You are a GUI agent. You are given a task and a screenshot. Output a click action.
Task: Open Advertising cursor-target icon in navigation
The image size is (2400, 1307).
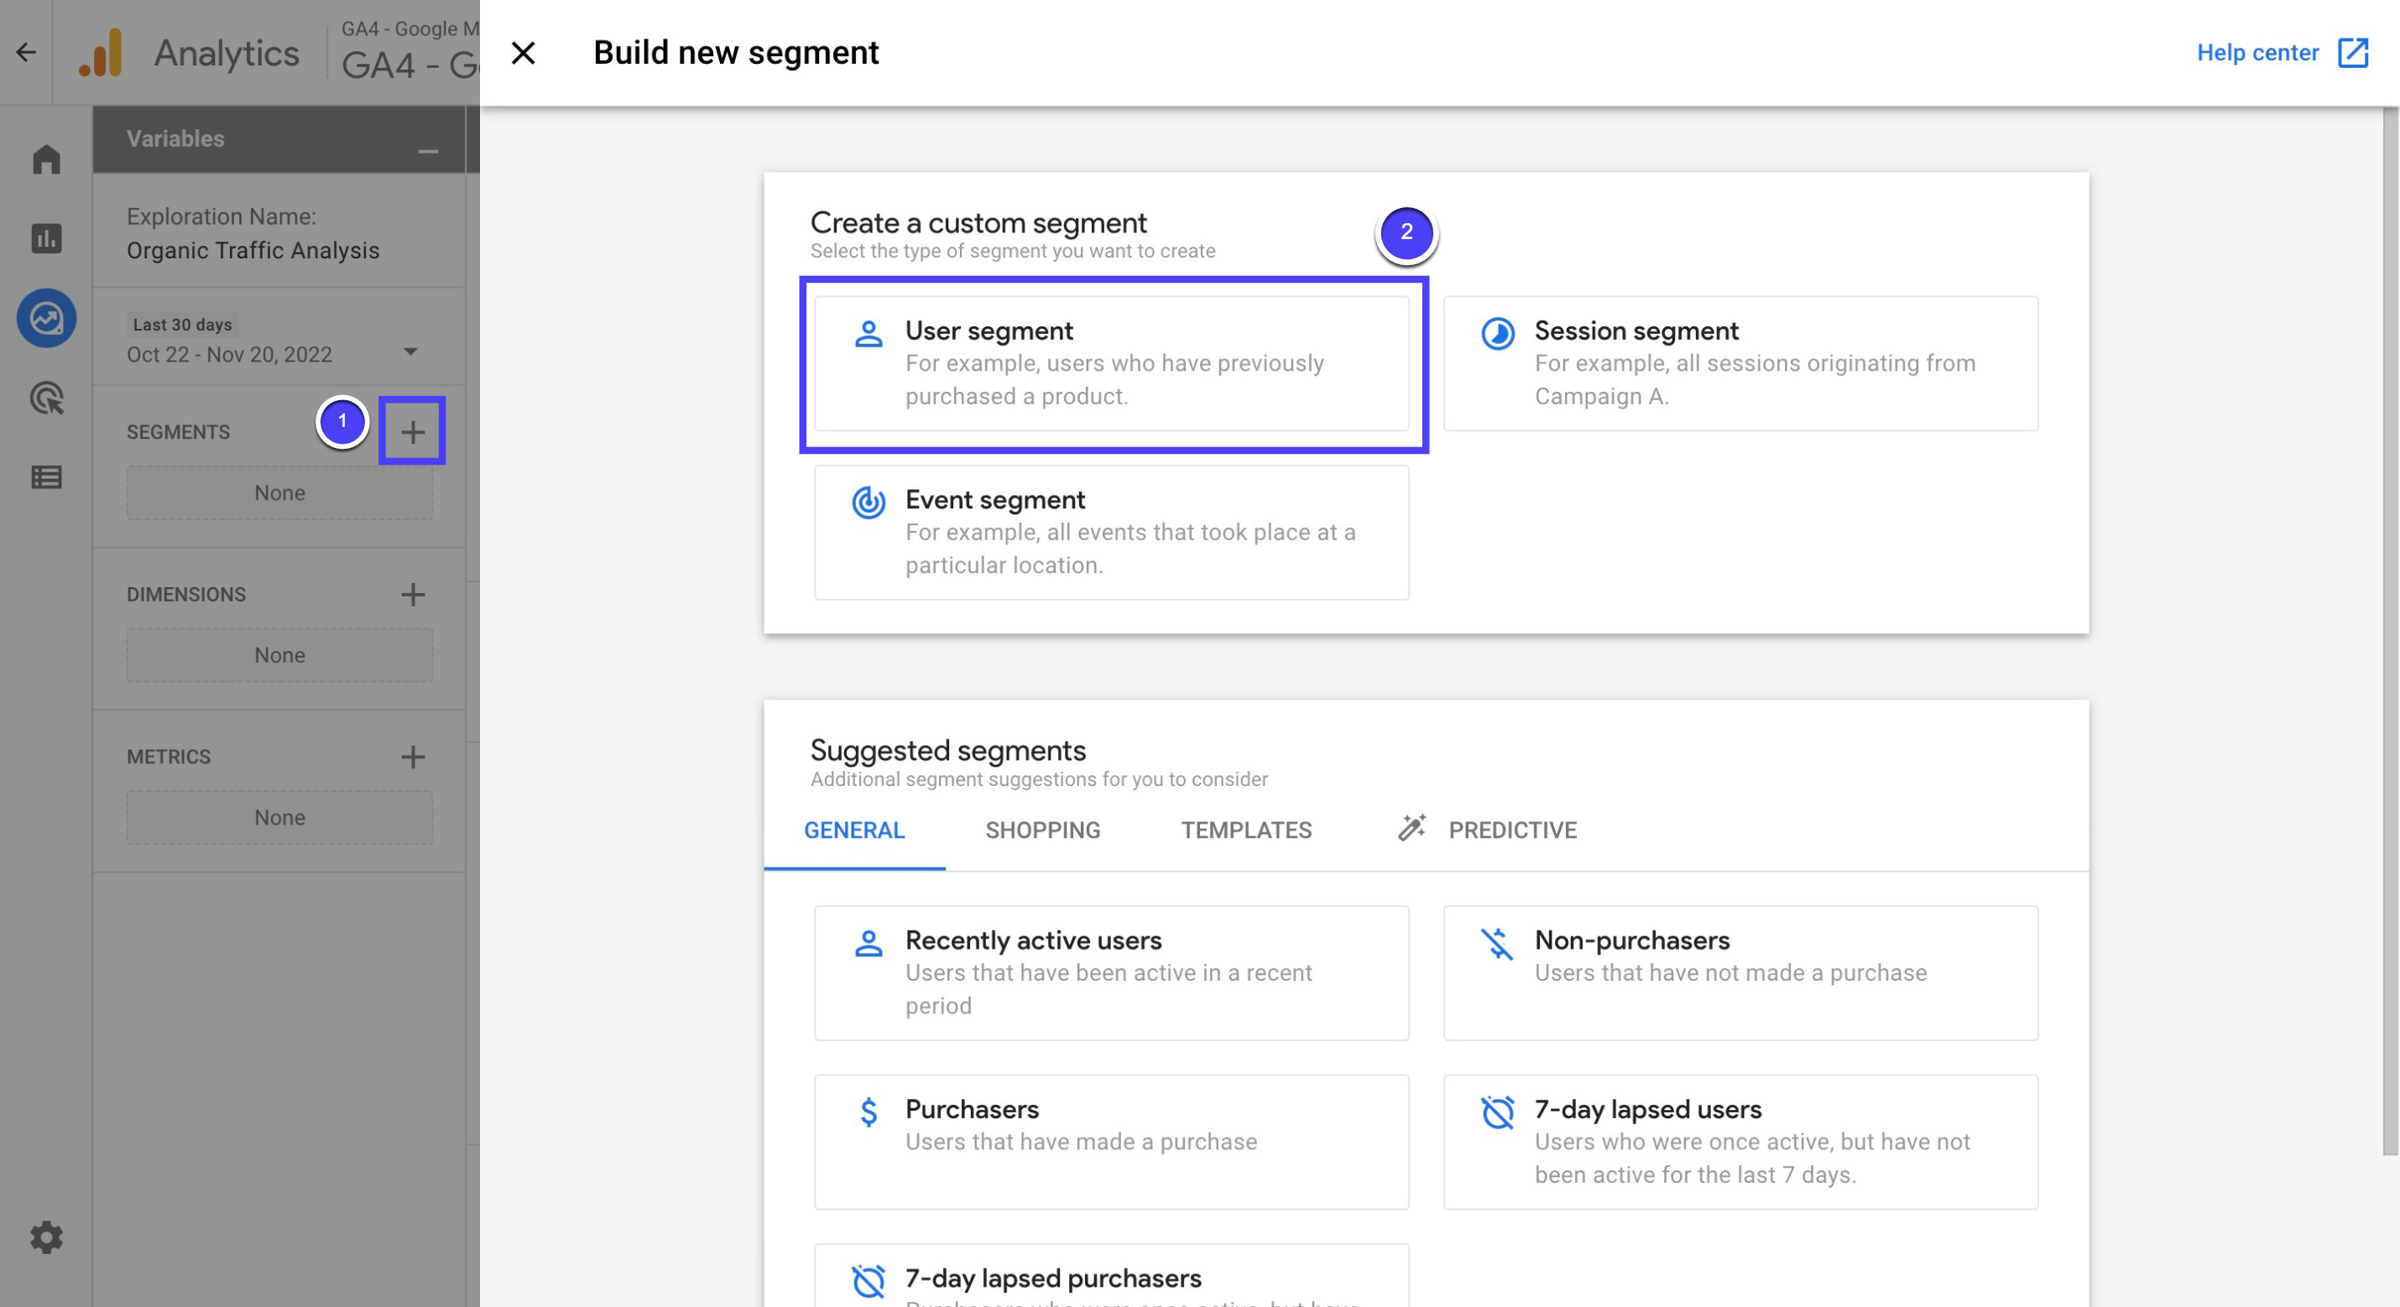(x=47, y=398)
